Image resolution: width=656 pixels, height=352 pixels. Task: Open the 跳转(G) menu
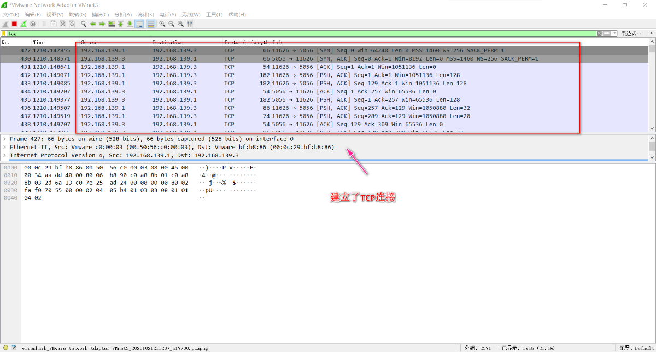pyautogui.click(x=77, y=14)
